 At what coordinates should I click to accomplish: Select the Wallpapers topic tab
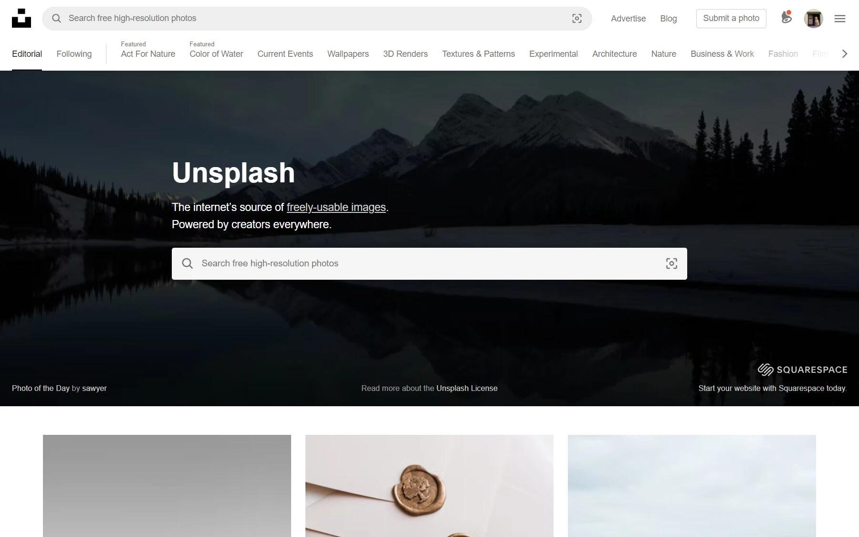[348, 54]
